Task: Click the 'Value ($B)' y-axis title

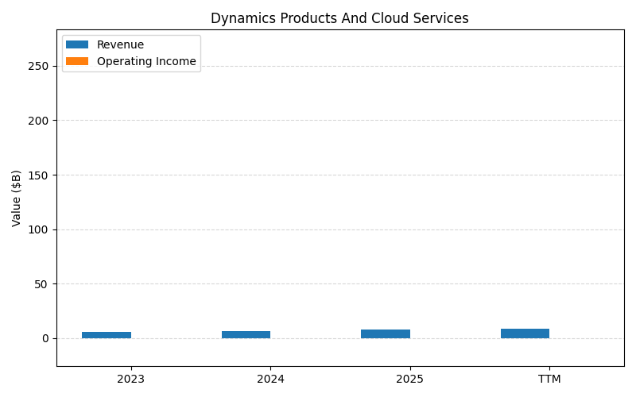Action: (16, 198)
